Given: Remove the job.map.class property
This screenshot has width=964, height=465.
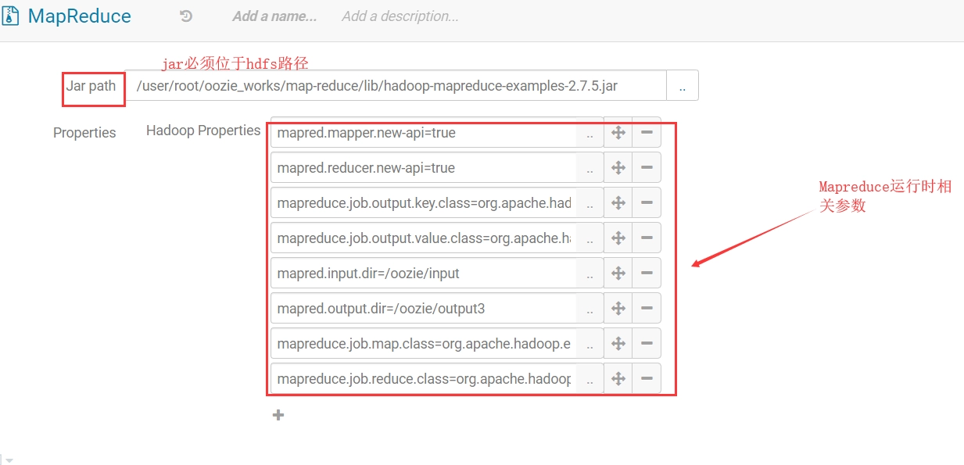Looking at the screenshot, I should (647, 343).
